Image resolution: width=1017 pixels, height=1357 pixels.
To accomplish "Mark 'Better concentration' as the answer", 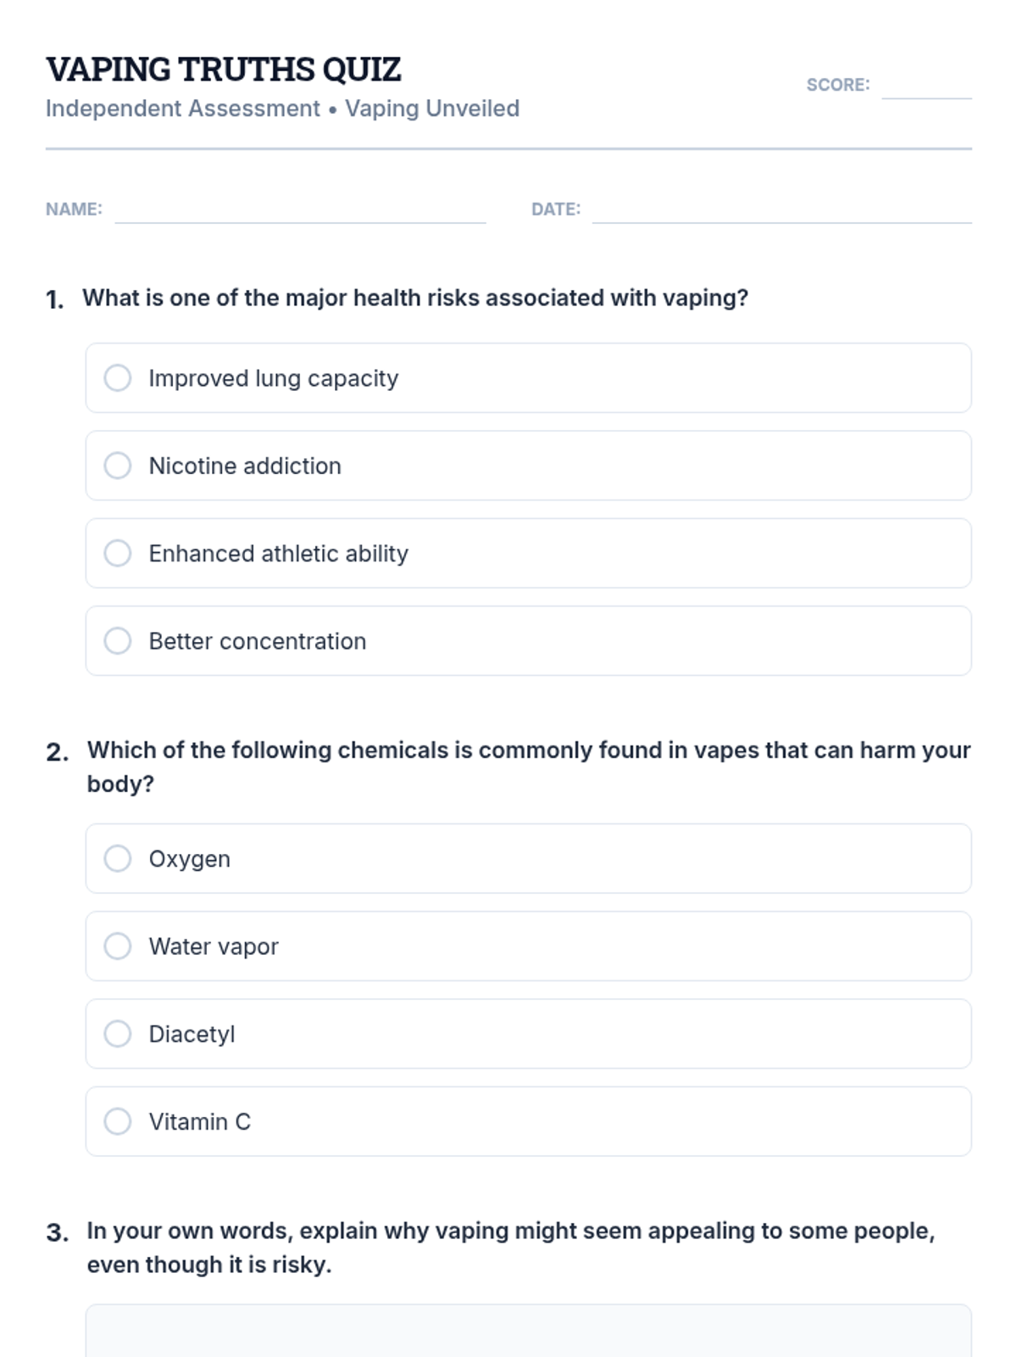I will (118, 641).
